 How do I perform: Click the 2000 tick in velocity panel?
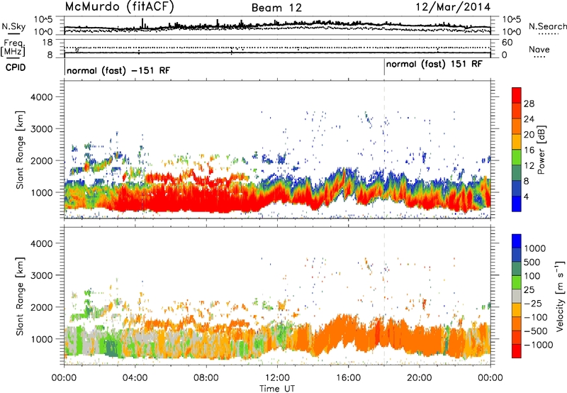(x=41, y=307)
